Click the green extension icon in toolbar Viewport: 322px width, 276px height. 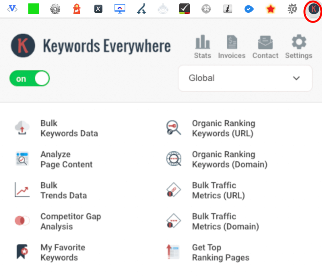pyautogui.click(x=34, y=9)
